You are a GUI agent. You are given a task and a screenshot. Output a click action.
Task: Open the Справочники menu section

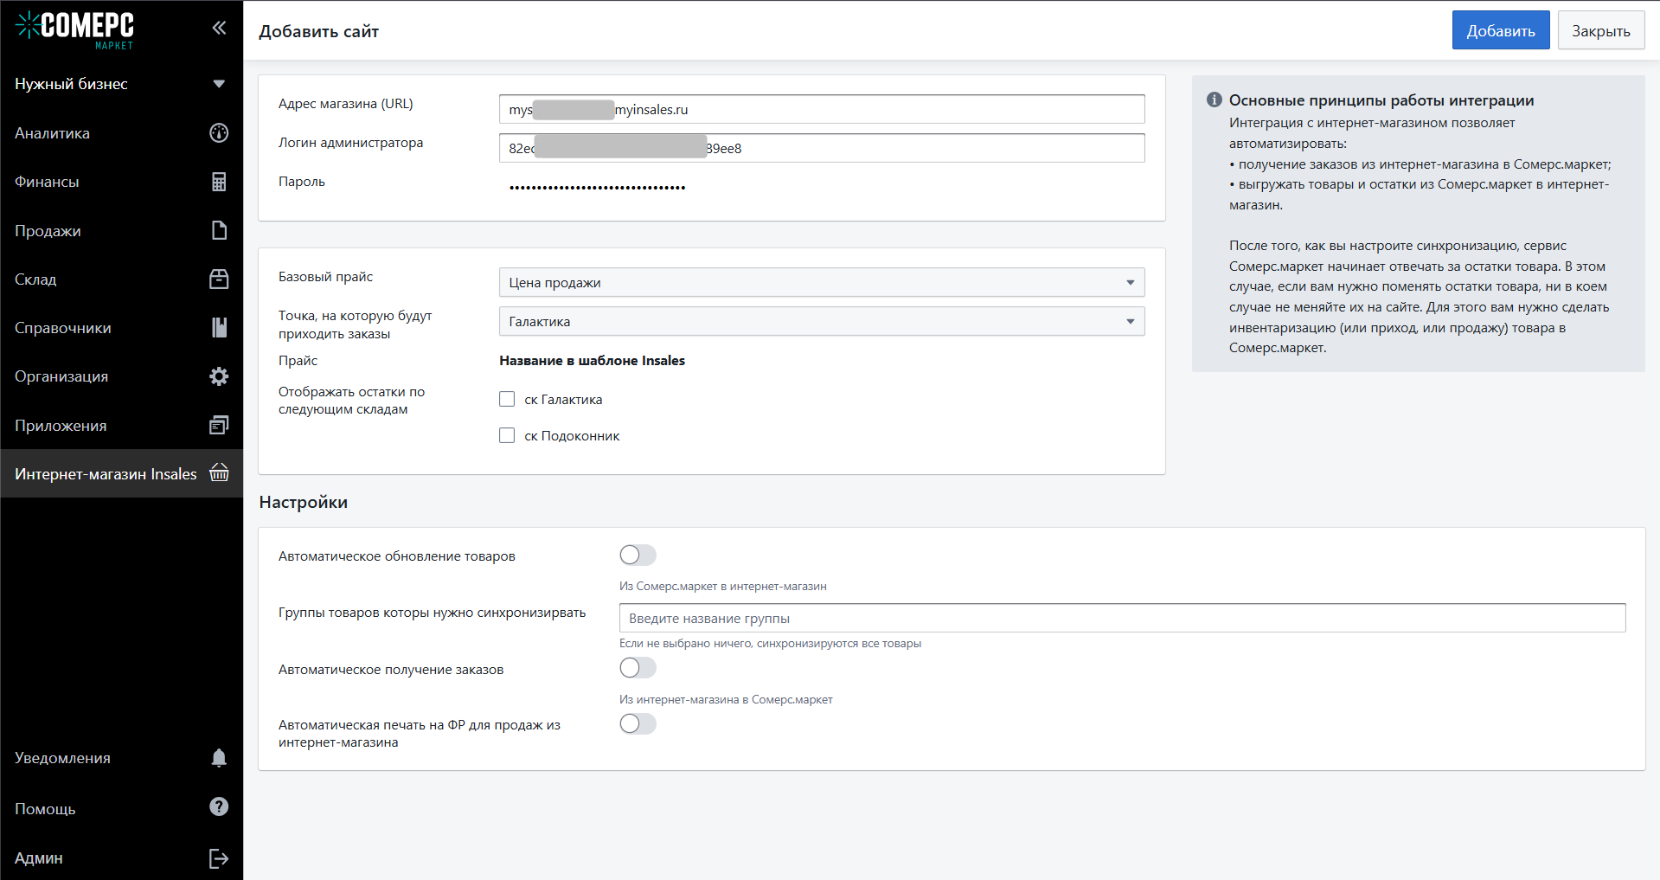coord(121,328)
